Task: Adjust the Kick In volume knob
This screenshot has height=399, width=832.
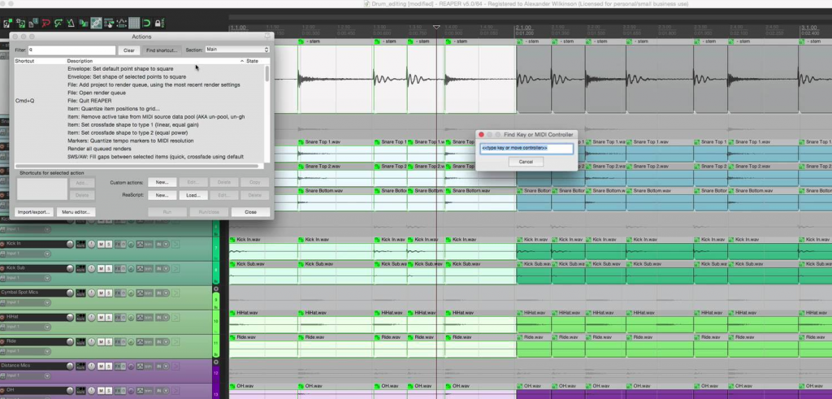Action: click(70, 244)
